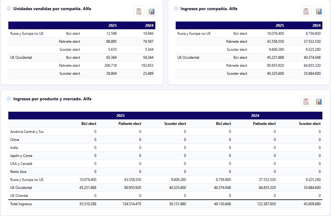This screenshot has height=216, width=331.
Task: Click the units value 65.364
Action: (112, 58)
